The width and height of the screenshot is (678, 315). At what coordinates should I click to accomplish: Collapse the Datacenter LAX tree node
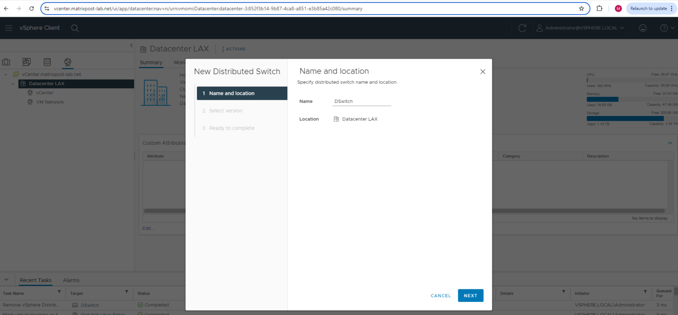coord(12,83)
